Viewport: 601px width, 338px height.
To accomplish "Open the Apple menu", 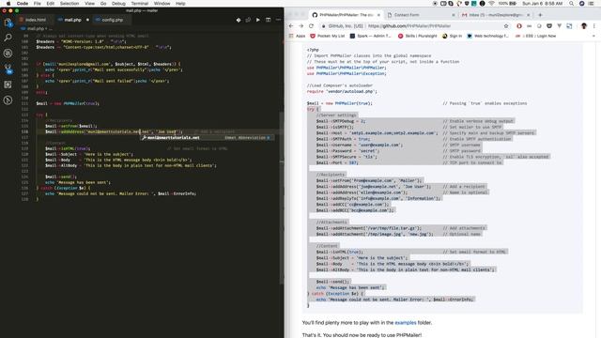I will pyautogui.click(x=8, y=4).
